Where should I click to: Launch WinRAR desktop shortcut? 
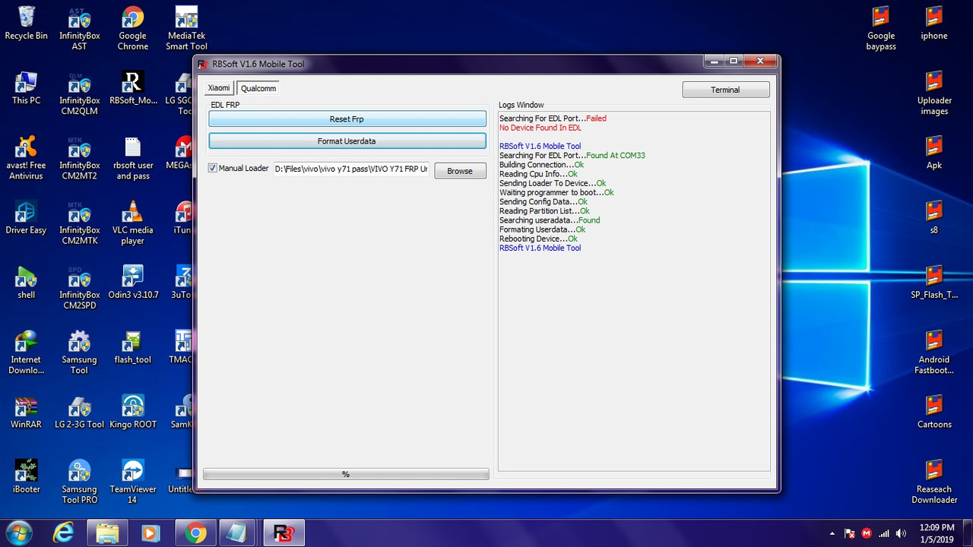pyautogui.click(x=26, y=413)
